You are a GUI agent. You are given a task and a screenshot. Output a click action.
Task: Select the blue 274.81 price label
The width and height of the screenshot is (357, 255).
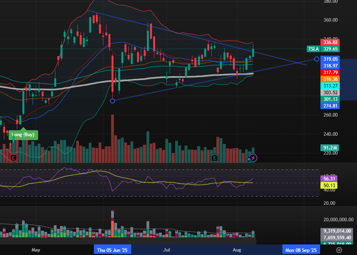point(330,106)
